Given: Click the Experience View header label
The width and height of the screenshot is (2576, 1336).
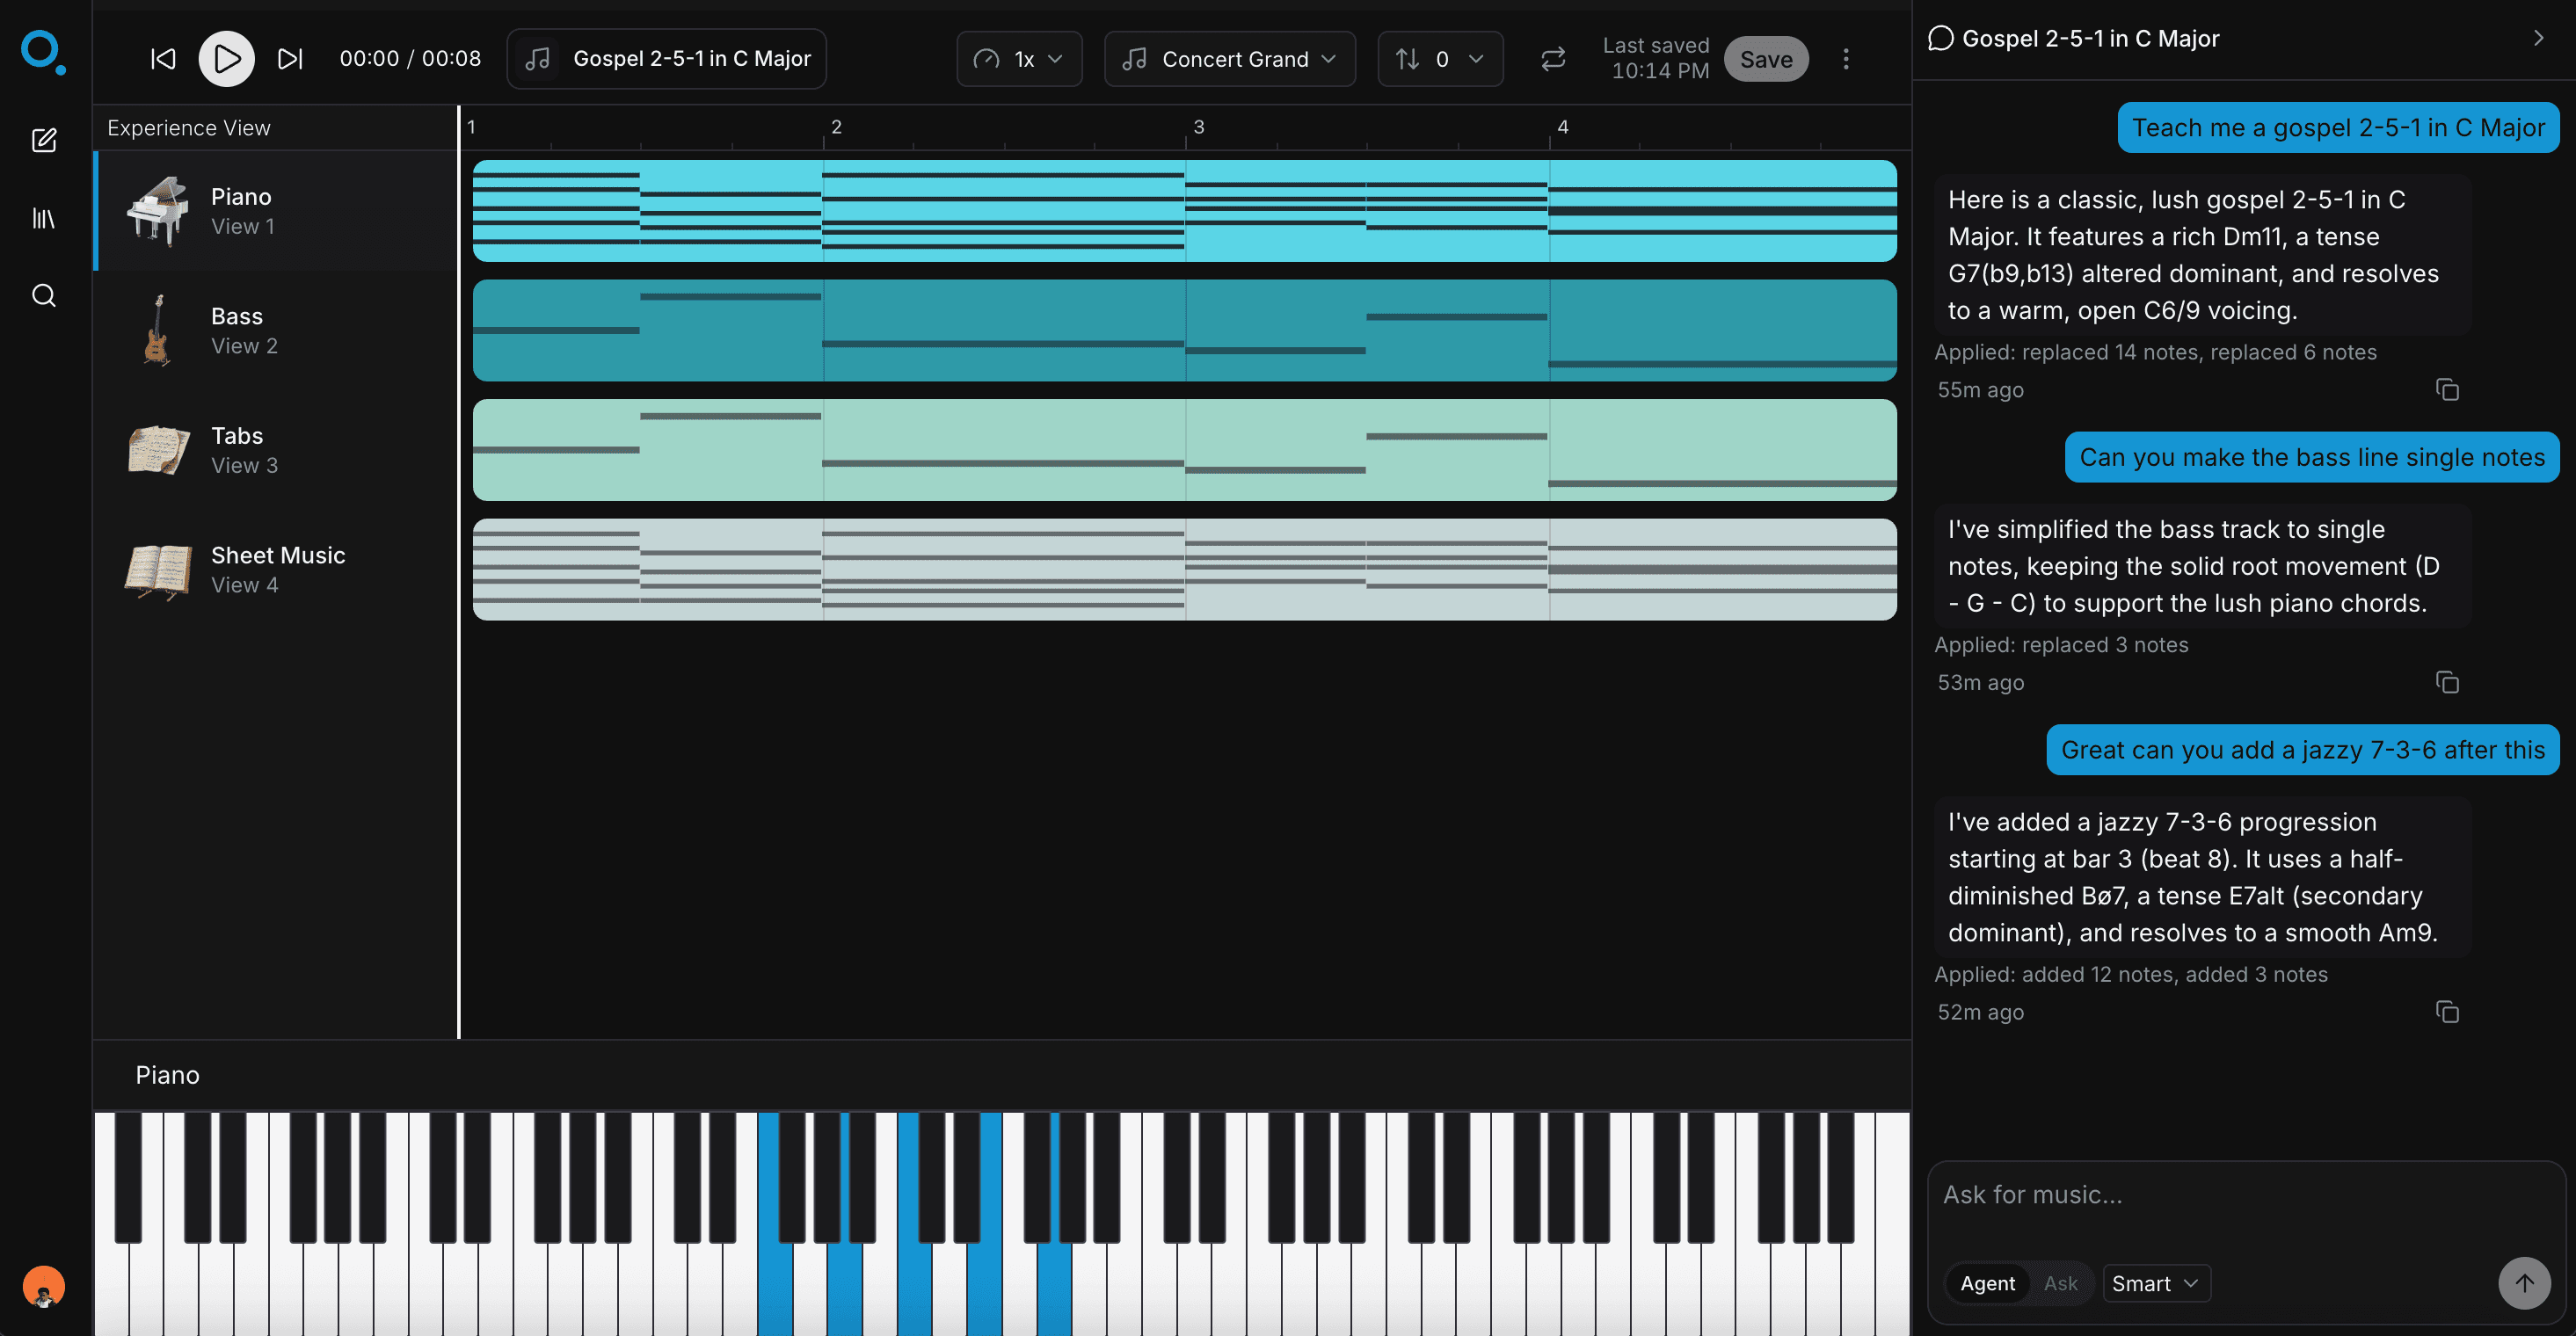Looking at the screenshot, I should [189, 128].
